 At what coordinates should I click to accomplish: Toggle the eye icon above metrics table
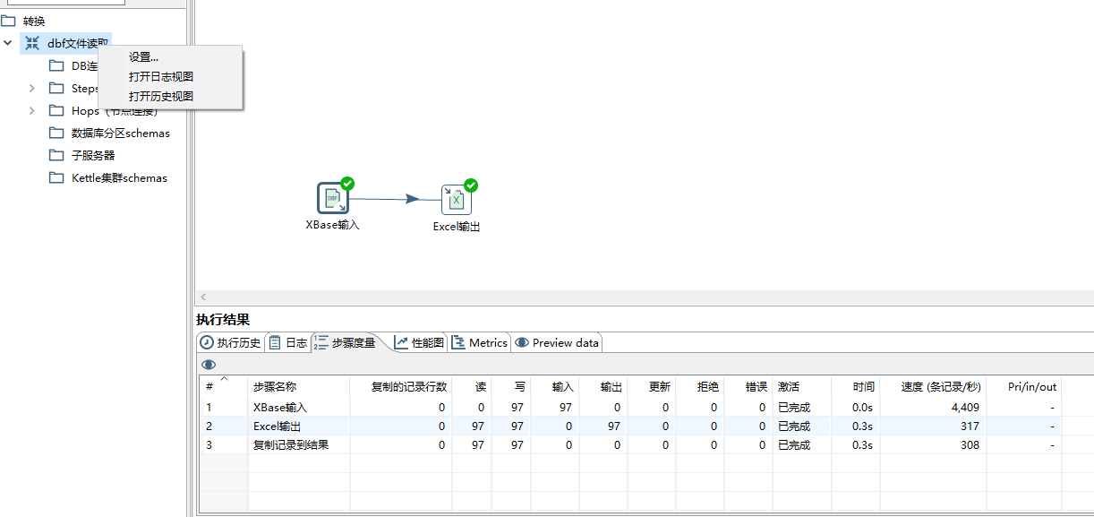pyautogui.click(x=209, y=365)
